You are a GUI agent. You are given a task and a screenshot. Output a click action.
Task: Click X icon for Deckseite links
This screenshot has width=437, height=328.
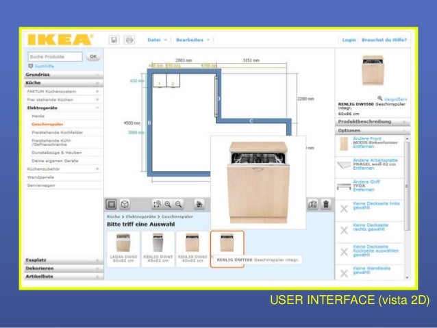coord(344,209)
